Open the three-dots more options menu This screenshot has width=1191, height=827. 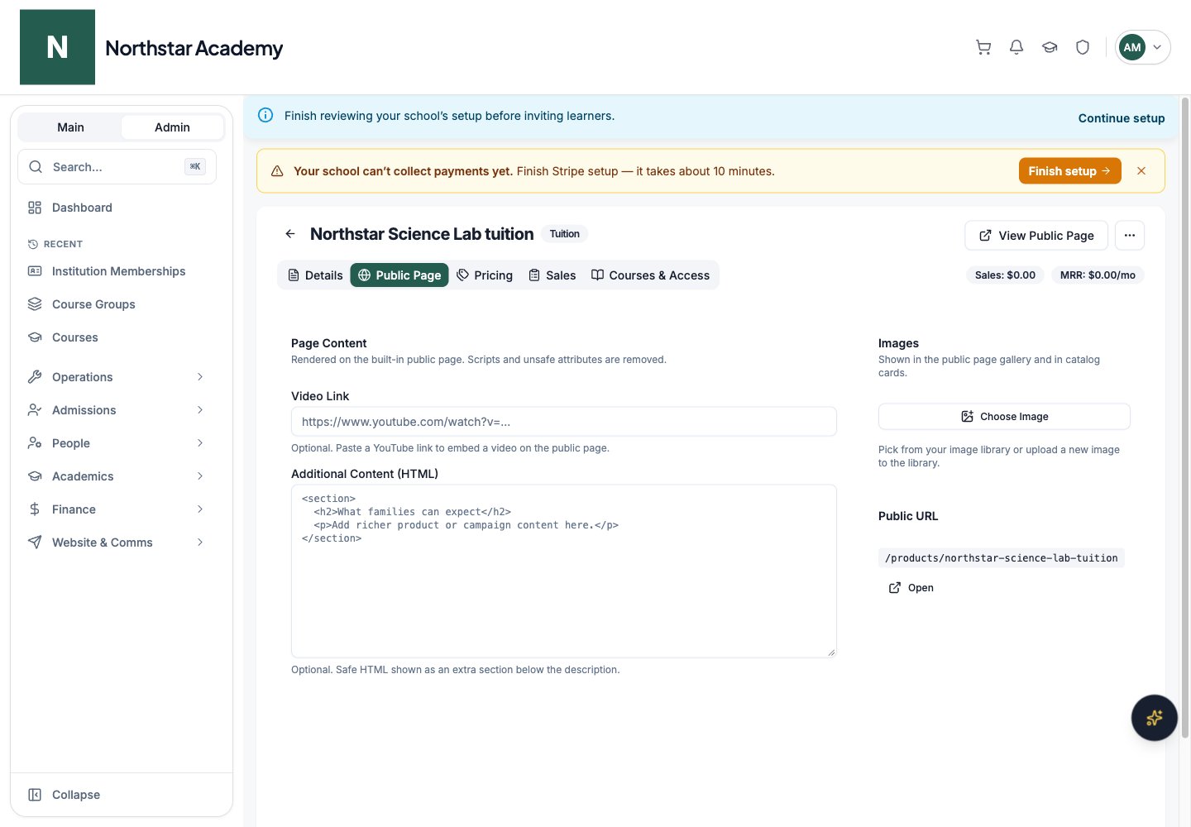point(1130,236)
